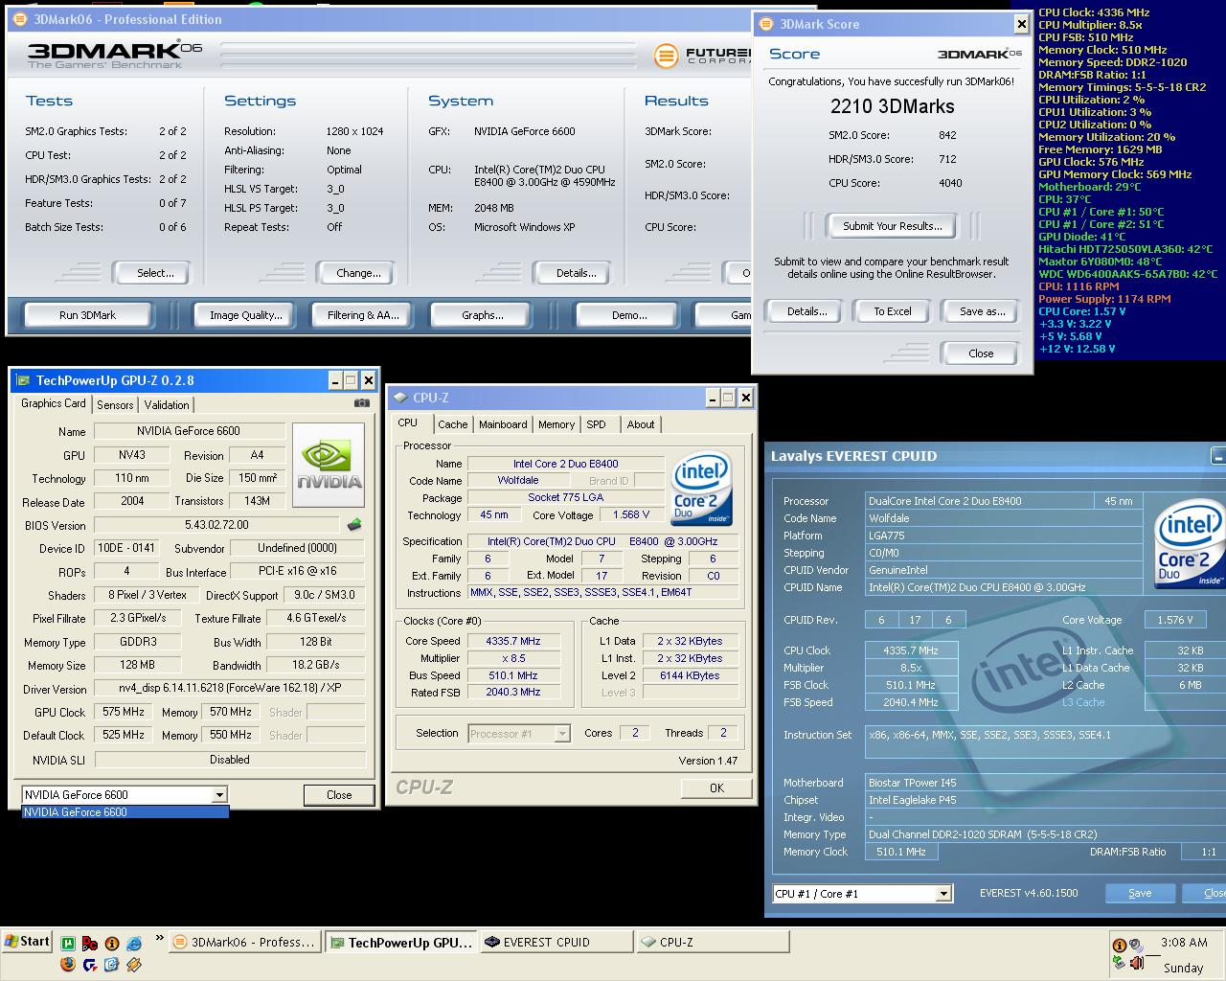This screenshot has height=981, width=1226.
Task: Click the grey speaker audio manager tray icon
Action: click(x=1137, y=946)
